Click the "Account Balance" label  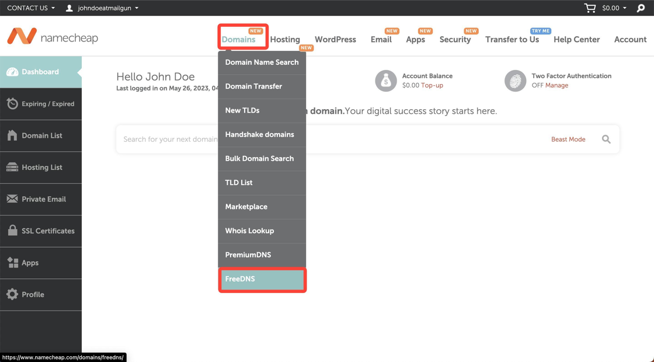[427, 76]
